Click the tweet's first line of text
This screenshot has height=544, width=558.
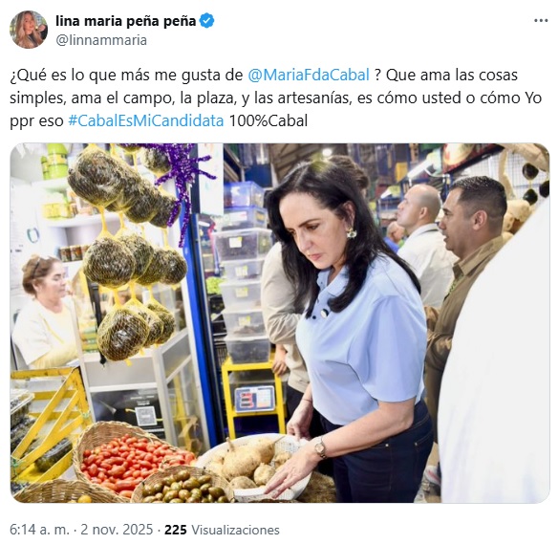pos(264,76)
